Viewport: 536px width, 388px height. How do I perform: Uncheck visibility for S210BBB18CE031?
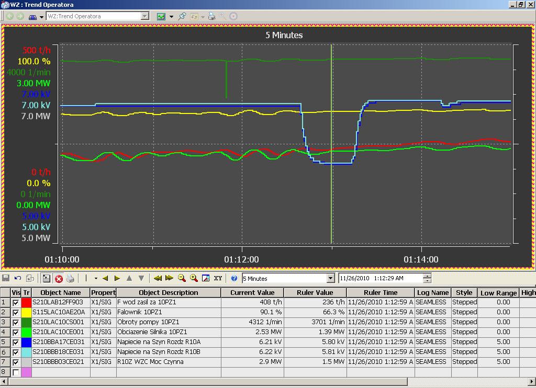[x=16, y=352]
